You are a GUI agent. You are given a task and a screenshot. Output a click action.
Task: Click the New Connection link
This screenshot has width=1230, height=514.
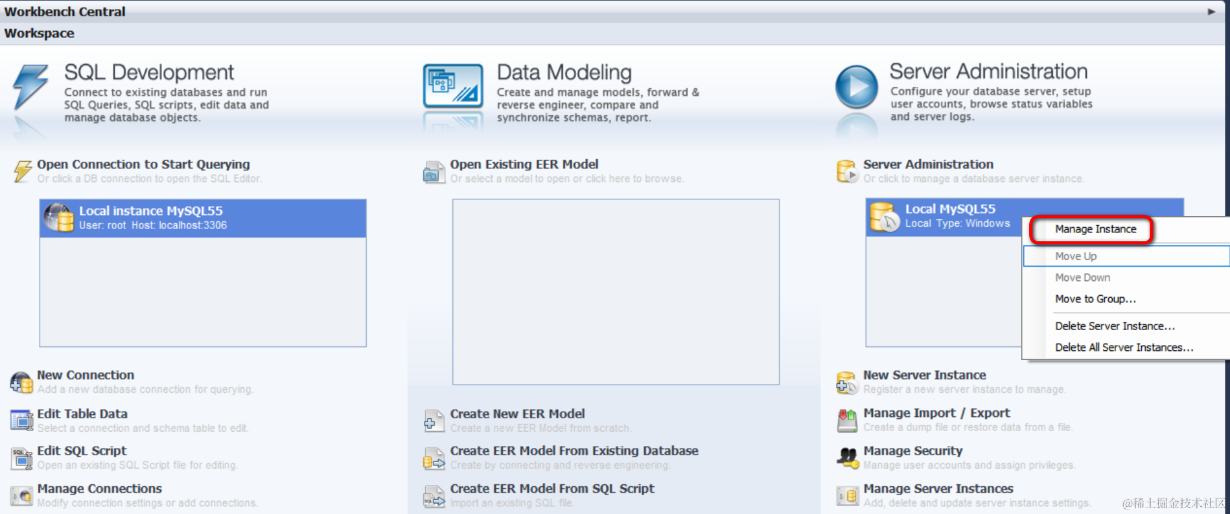[x=86, y=375]
